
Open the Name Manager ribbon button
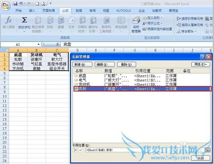136,24
